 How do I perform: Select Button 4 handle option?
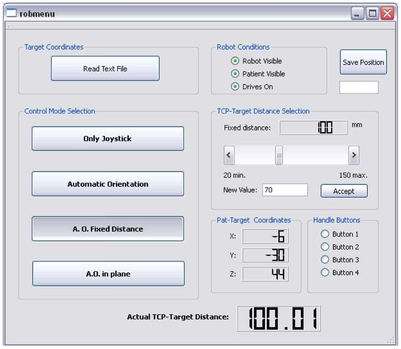325,272
